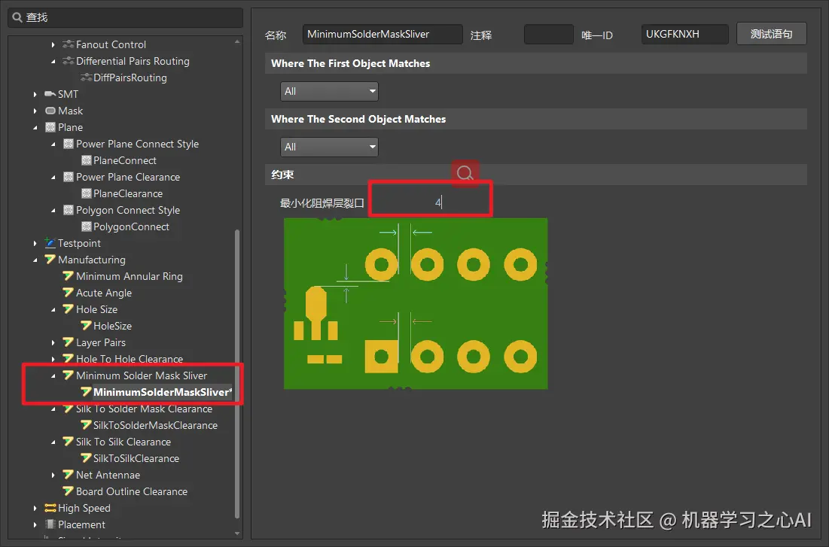Click the 查找 search field
Image resolution: width=829 pixels, height=547 pixels.
coord(125,17)
